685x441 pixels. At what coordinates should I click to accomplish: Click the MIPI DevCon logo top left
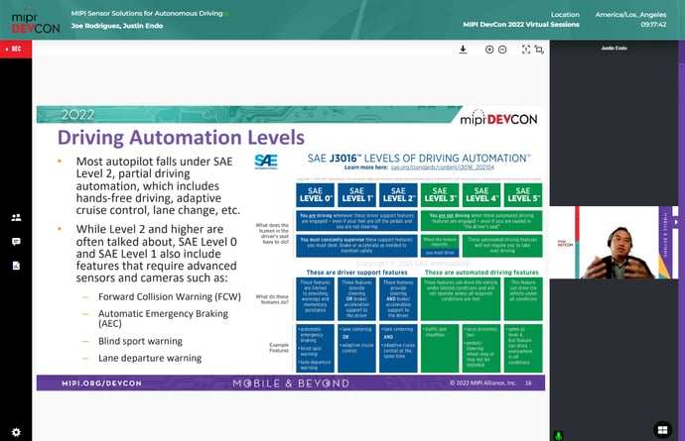click(x=35, y=22)
